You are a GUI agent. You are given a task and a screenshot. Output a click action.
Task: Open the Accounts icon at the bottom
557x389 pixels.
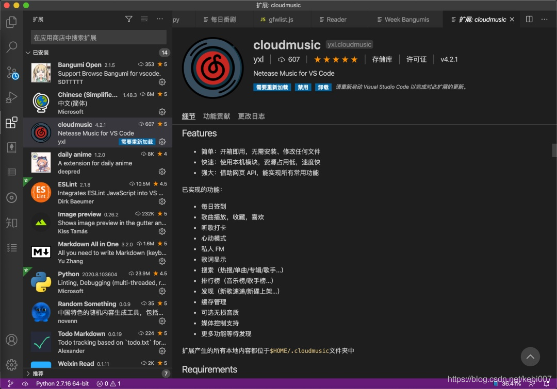12,340
